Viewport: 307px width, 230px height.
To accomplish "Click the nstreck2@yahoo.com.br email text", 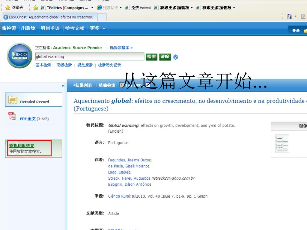I will (173, 178).
